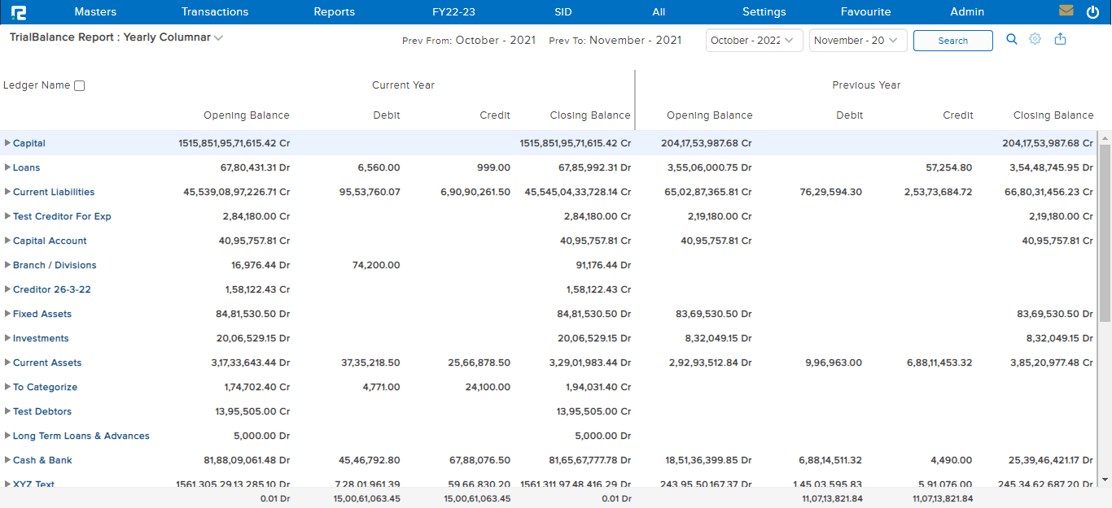Click the export share icon
The width and height of the screenshot is (1112, 508).
click(x=1060, y=39)
